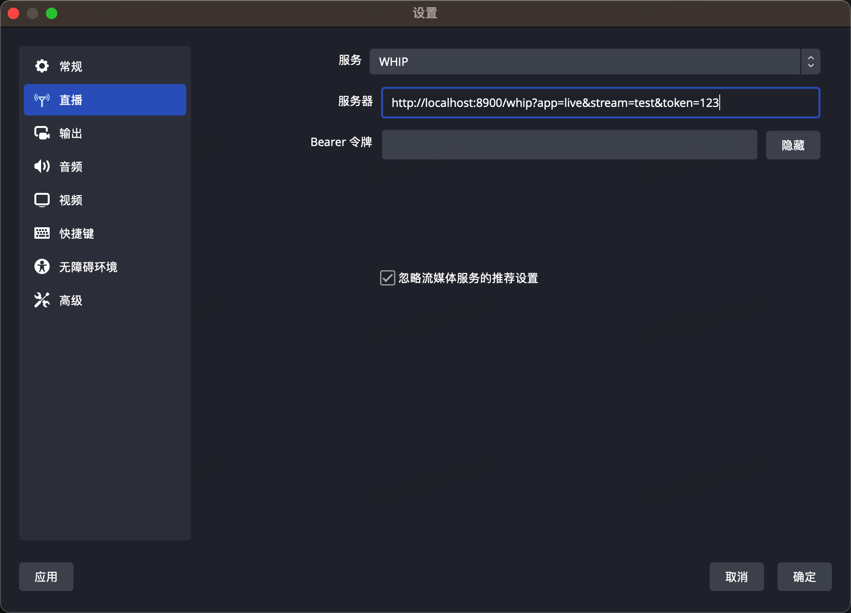Click the Video (视频) monitor icon

pyautogui.click(x=42, y=200)
